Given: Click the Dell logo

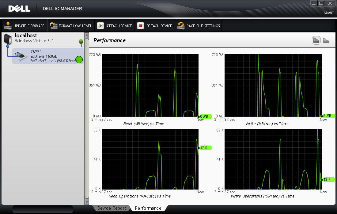Looking at the screenshot, I should click(x=19, y=9).
